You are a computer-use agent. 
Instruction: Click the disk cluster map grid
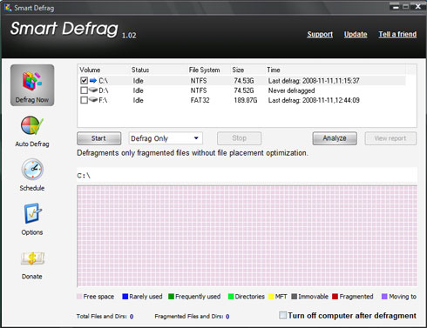coord(247,236)
